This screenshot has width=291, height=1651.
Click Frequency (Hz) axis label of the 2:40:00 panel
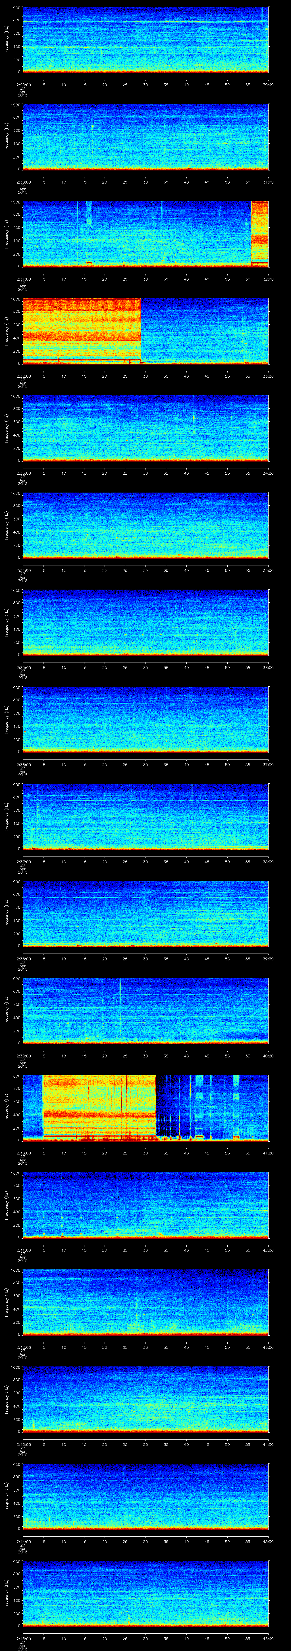pos(7,1107)
